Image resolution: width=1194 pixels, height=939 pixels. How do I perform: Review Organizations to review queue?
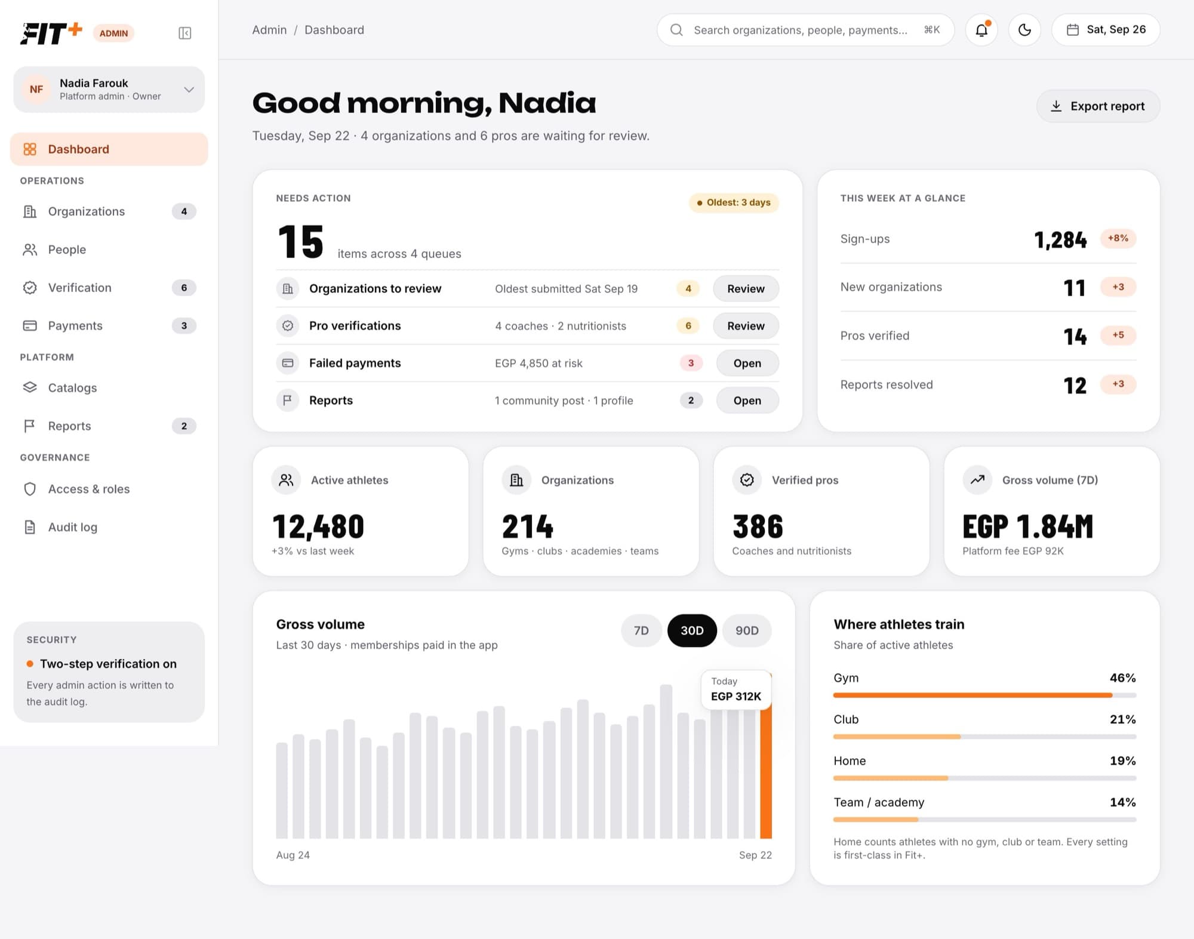point(746,289)
